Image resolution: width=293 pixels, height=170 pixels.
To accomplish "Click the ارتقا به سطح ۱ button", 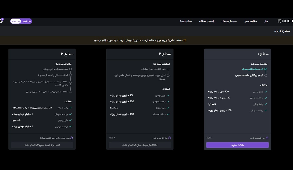I will point(237,145).
